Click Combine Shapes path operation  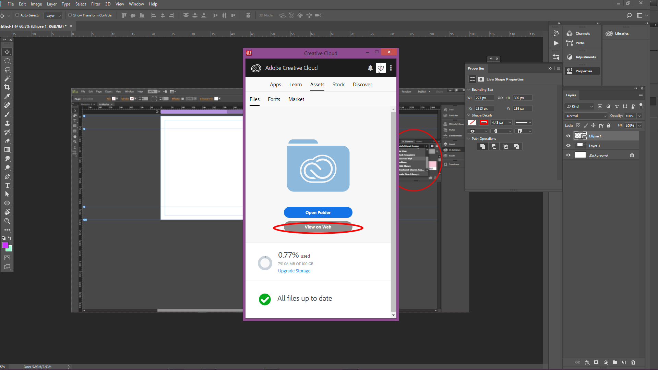coord(482,146)
